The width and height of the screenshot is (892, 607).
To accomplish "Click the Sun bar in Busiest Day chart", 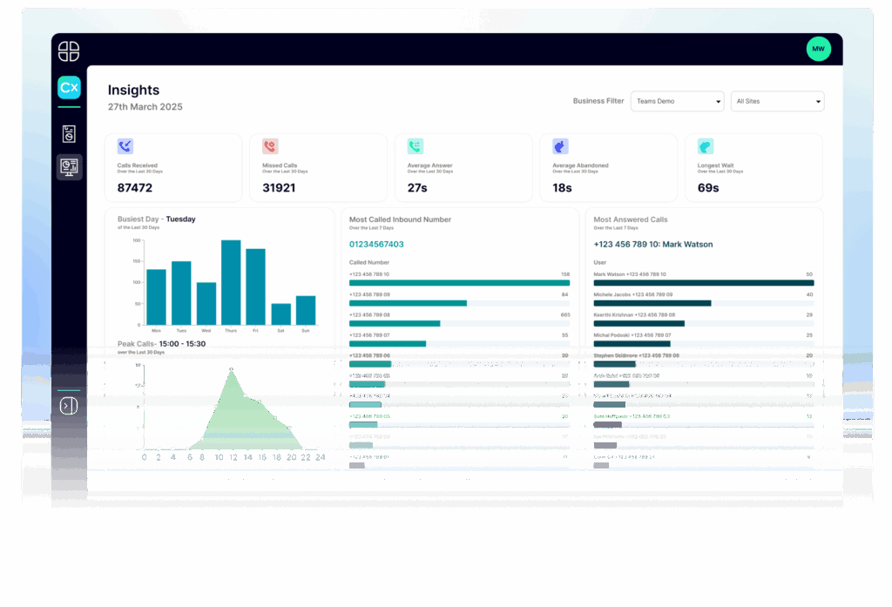I will tap(306, 310).
